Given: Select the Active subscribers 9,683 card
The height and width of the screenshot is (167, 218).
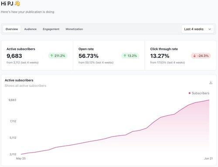Looking at the screenshot, I should click(37, 55).
